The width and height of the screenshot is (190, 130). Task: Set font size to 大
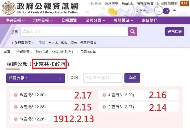(174, 11)
